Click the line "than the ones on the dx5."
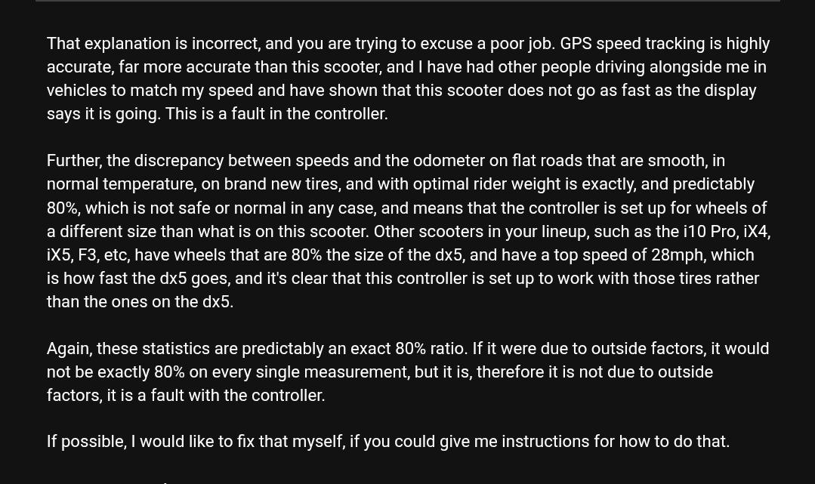 tap(140, 302)
